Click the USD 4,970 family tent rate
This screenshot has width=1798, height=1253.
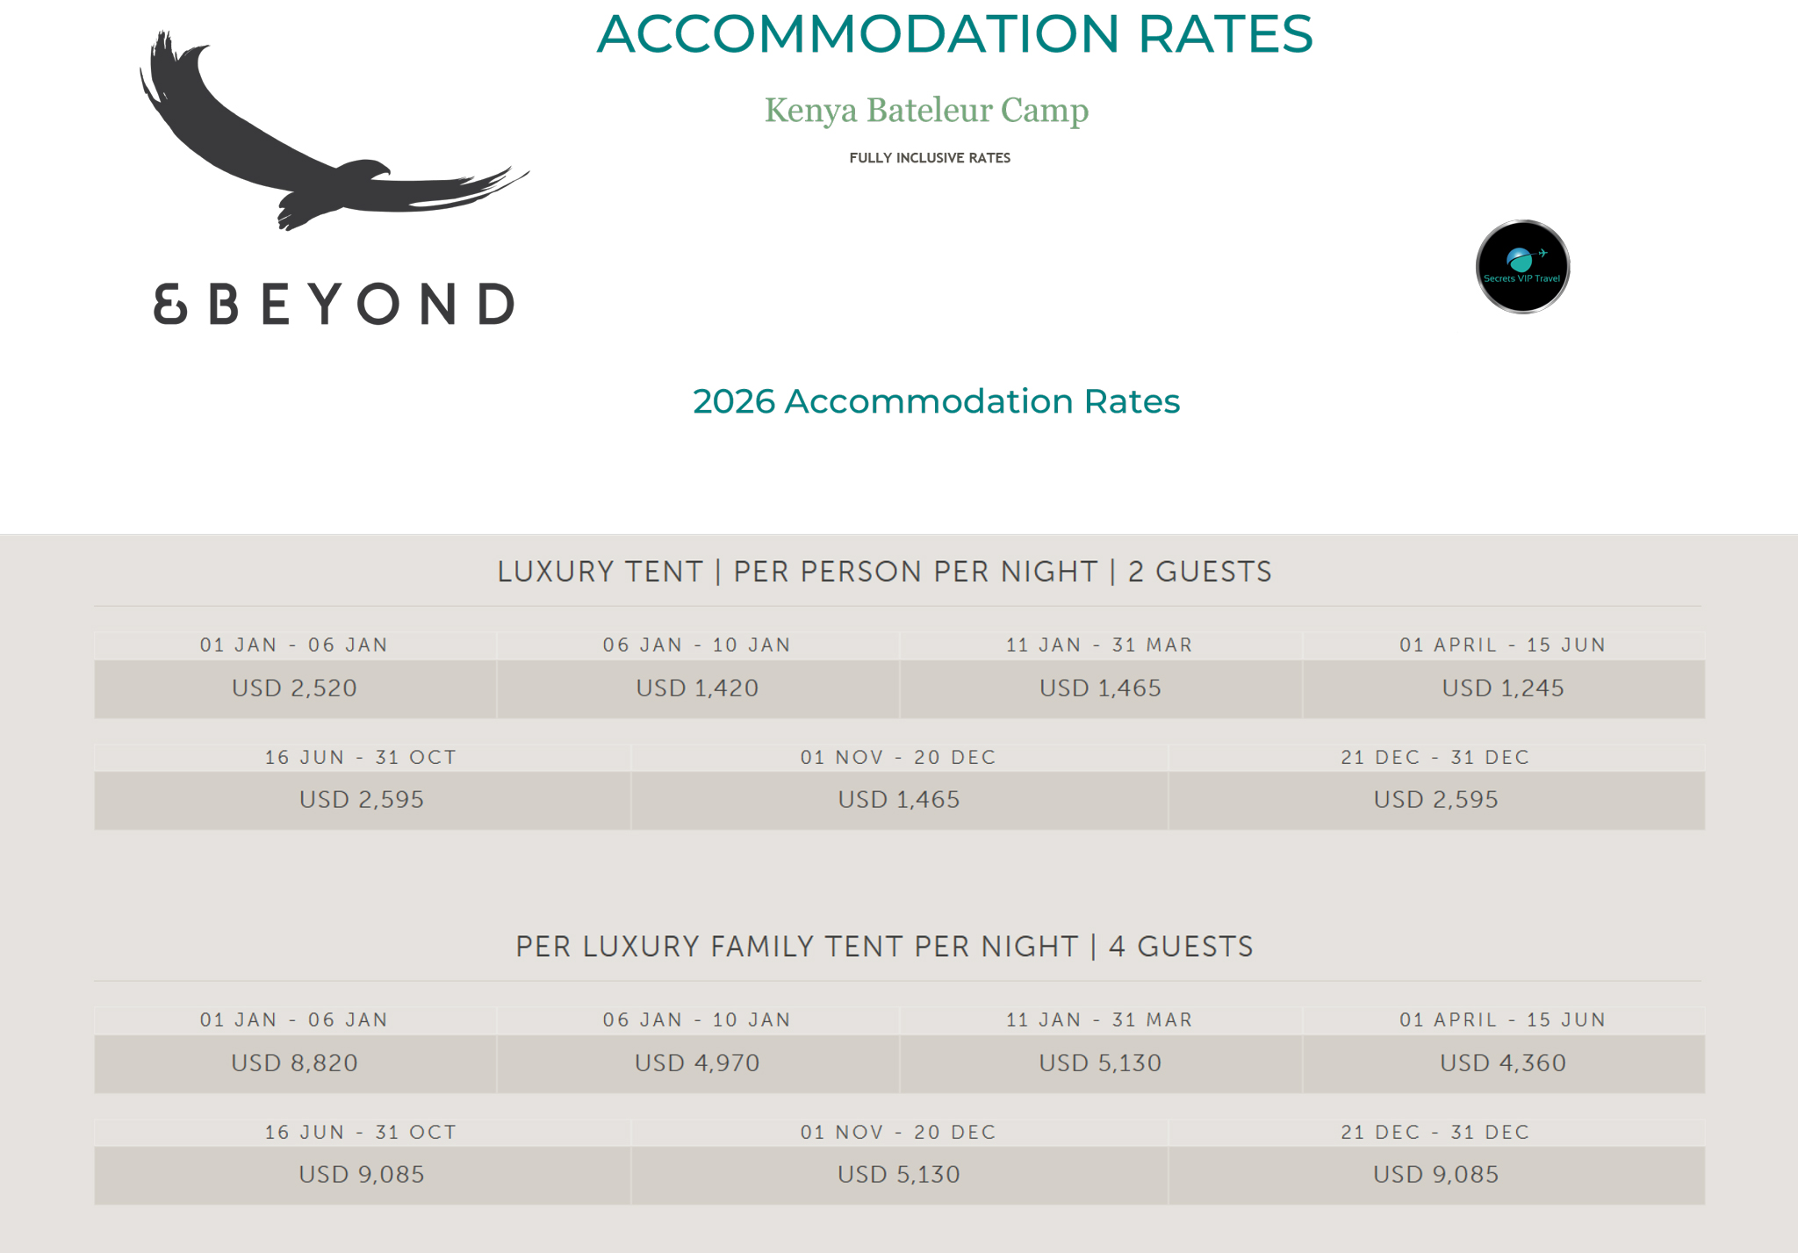click(x=697, y=1063)
